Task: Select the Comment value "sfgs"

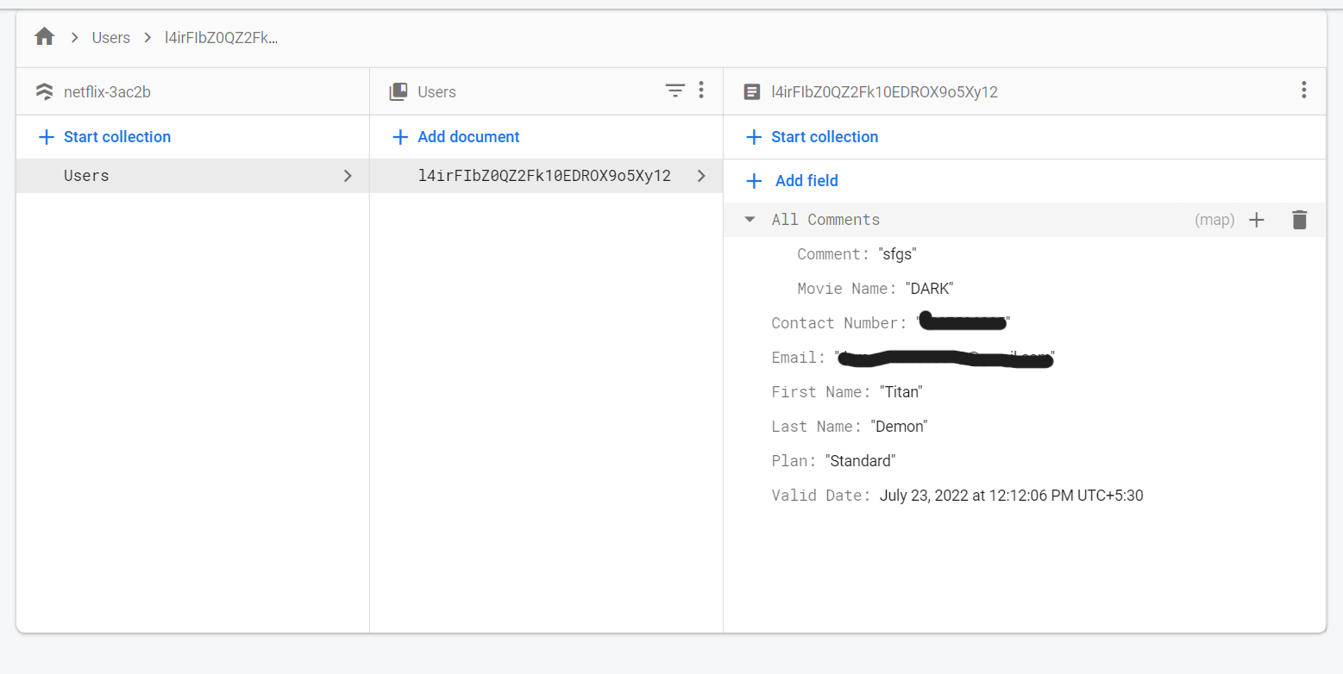Action: click(897, 254)
